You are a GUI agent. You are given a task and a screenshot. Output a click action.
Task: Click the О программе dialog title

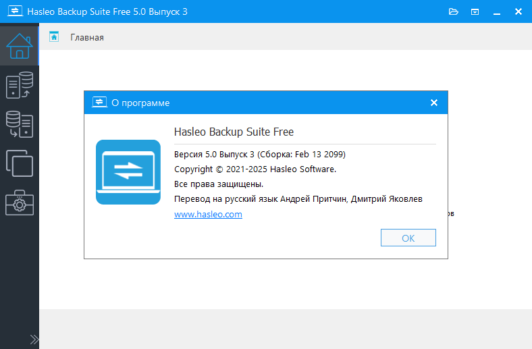point(140,103)
